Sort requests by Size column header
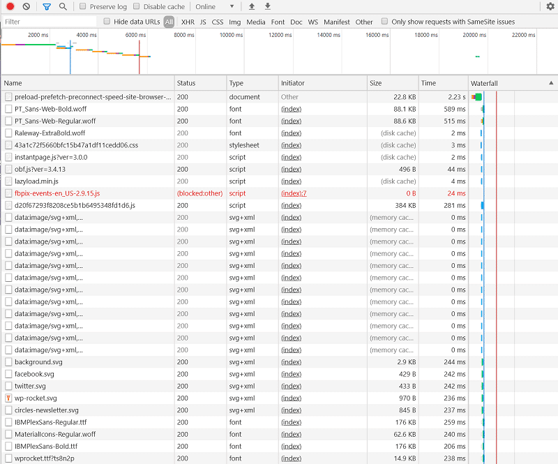558x464 pixels. (x=376, y=83)
